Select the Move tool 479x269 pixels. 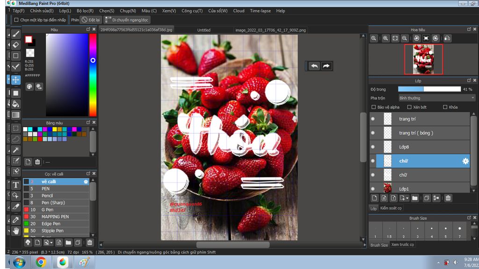tap(16, 80)
